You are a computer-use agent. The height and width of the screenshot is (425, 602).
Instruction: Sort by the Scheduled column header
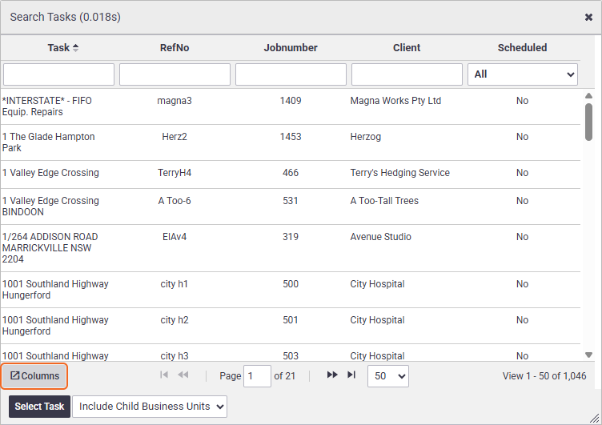coord(522,47)
